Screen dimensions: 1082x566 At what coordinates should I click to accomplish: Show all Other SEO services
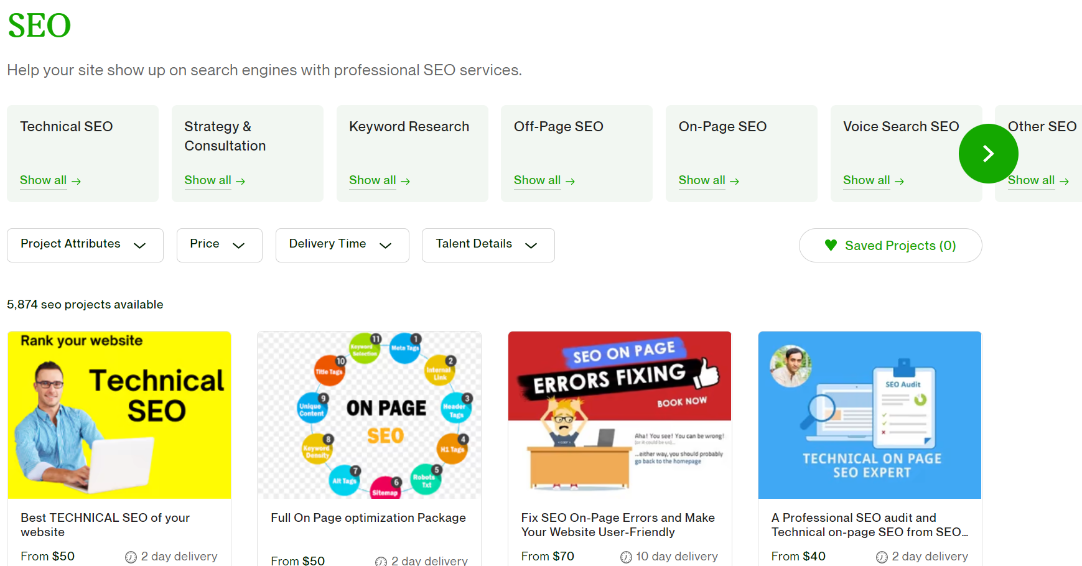click(1031, 180)
